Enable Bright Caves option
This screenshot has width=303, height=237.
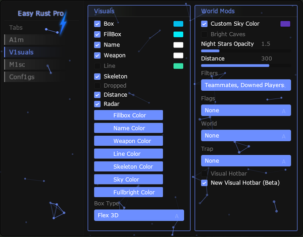pos(205,34)
